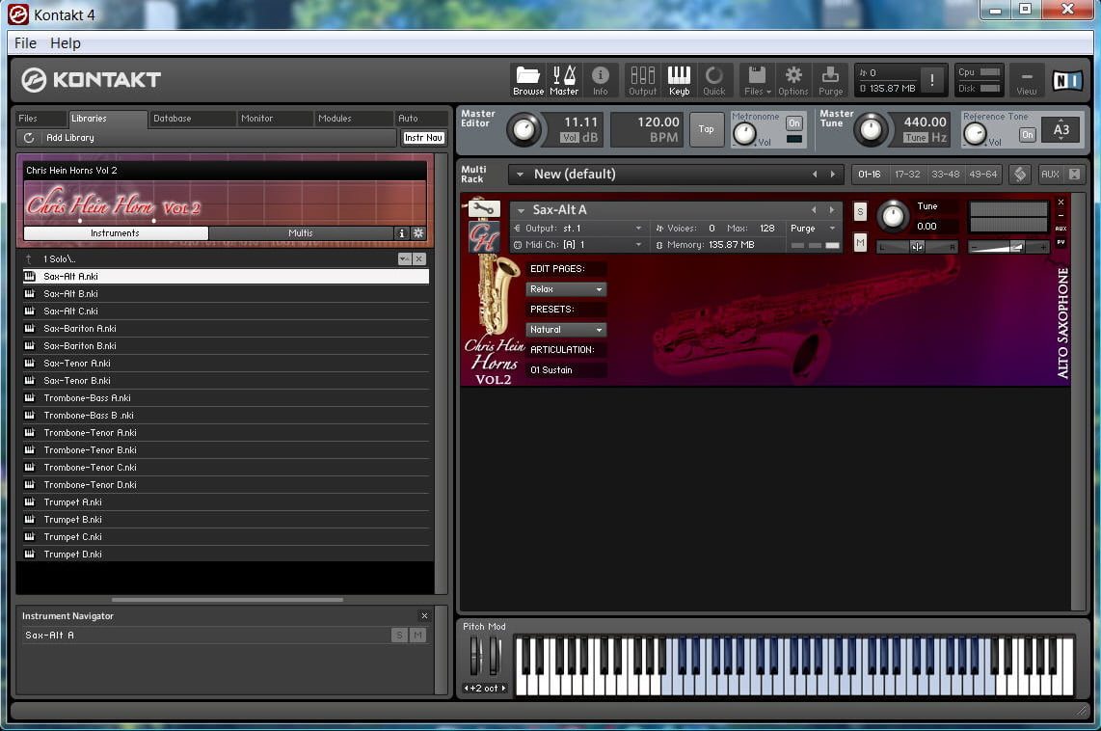The width and height of the screenshot is (1101, 731).
Task: Open the Files menu with disk icon
Action: [x=757, y=81]
